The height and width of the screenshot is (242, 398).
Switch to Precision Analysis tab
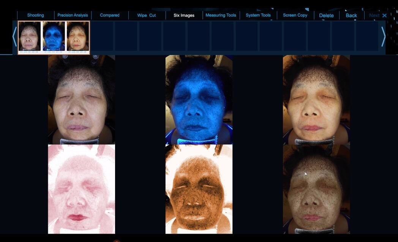click(73, 15)
